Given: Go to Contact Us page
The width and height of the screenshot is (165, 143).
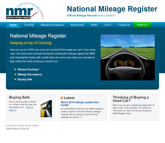Looking at the screenshot, I should click(124, 25).
